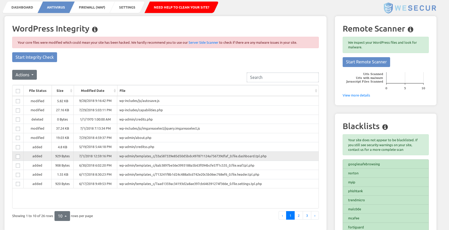The height and width of the screenshot is (230, 449).
Task: Check the wp-admin/about.php row checkbox
Action: point(18,138)
